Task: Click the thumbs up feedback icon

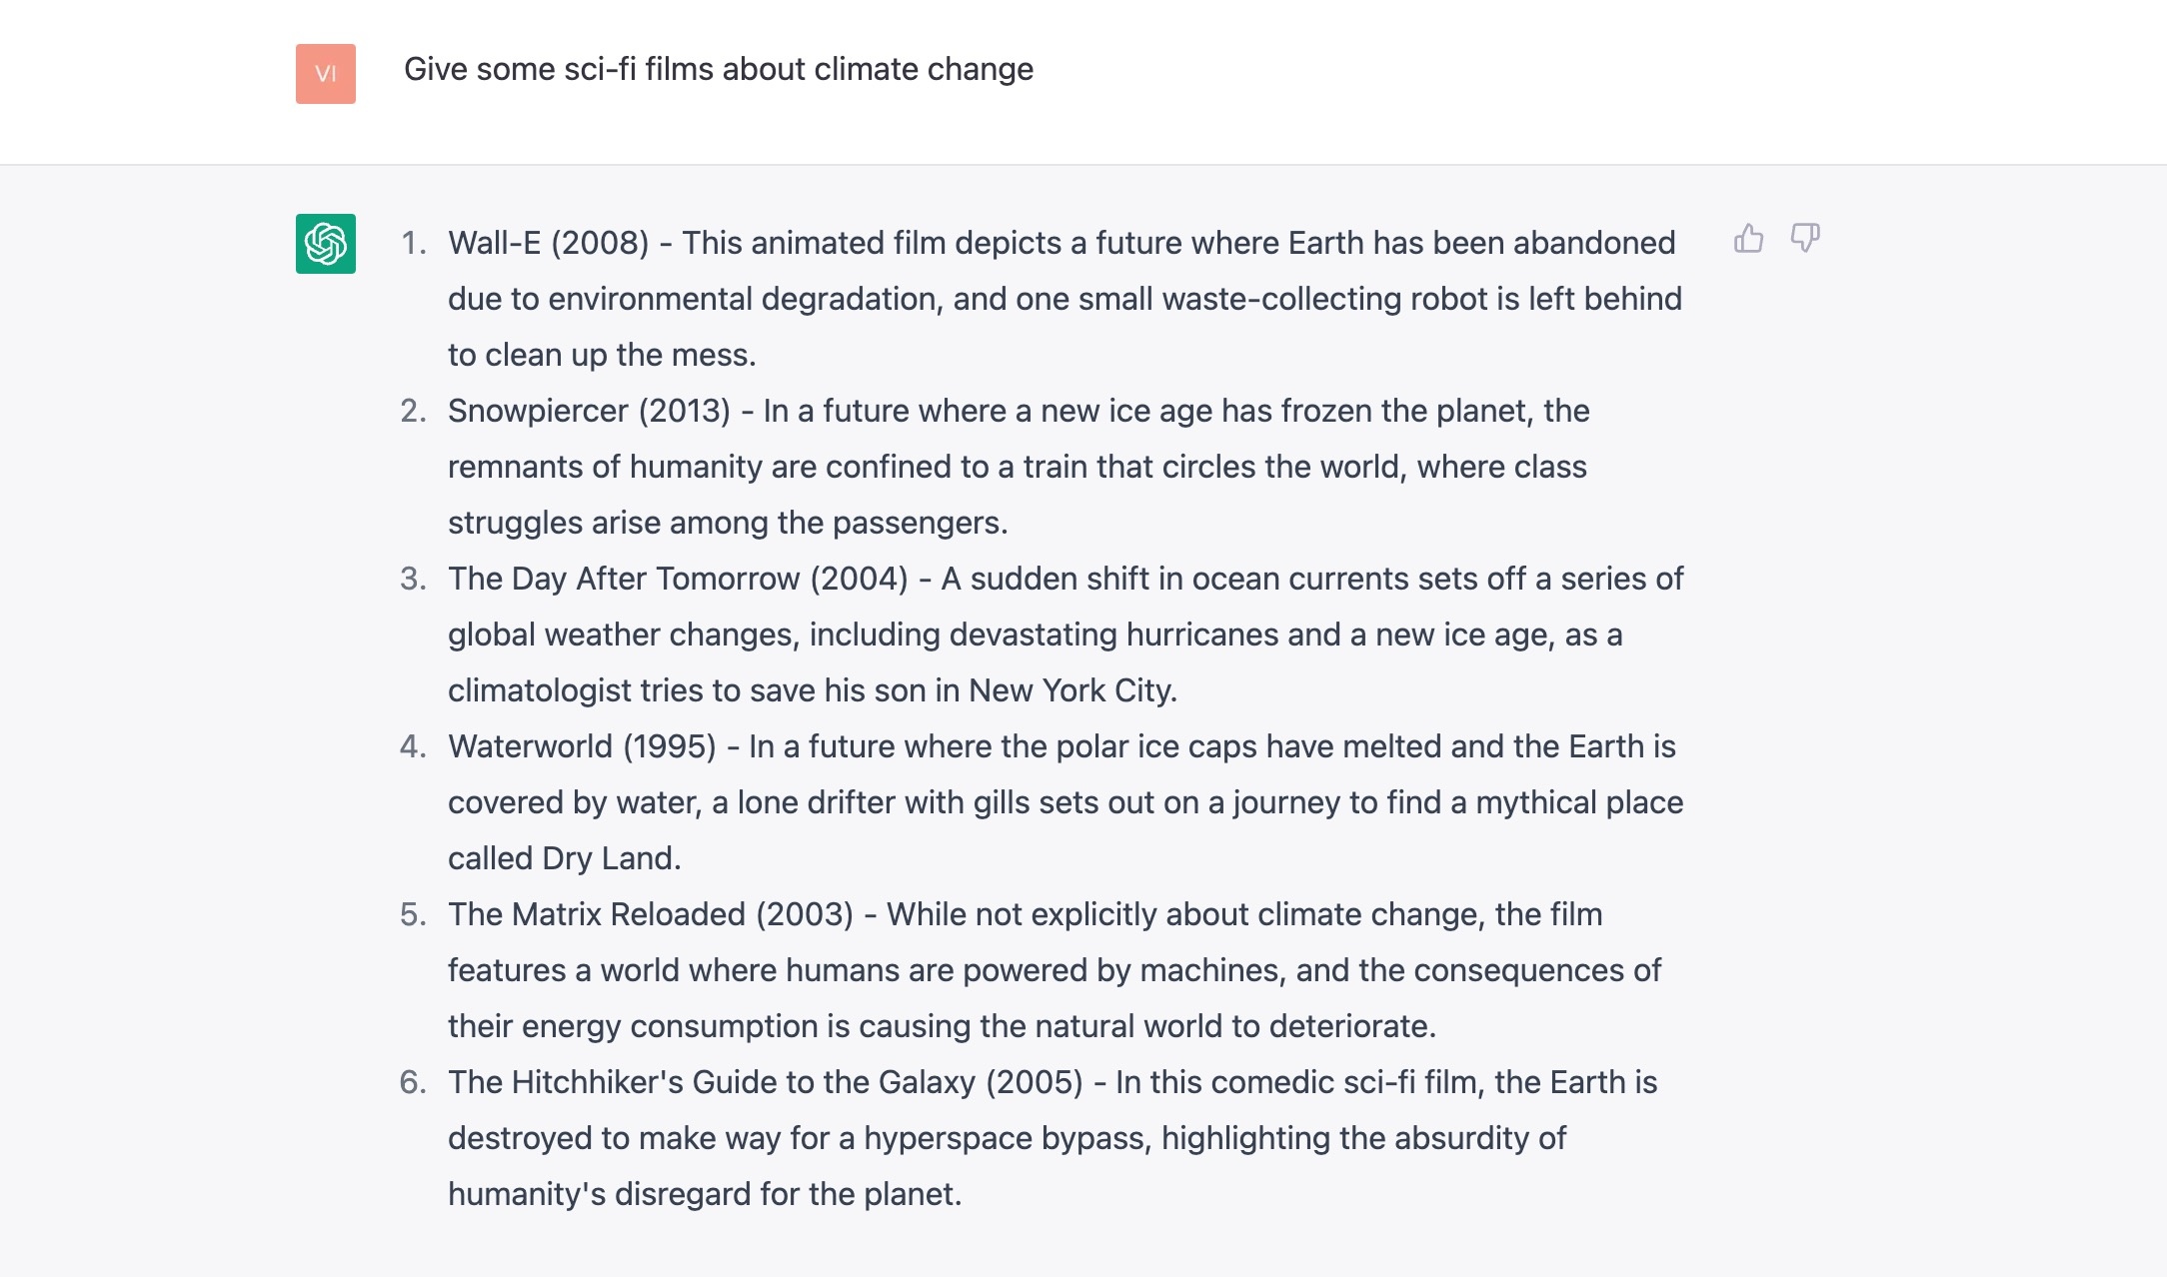Action: pos(1748,239)
